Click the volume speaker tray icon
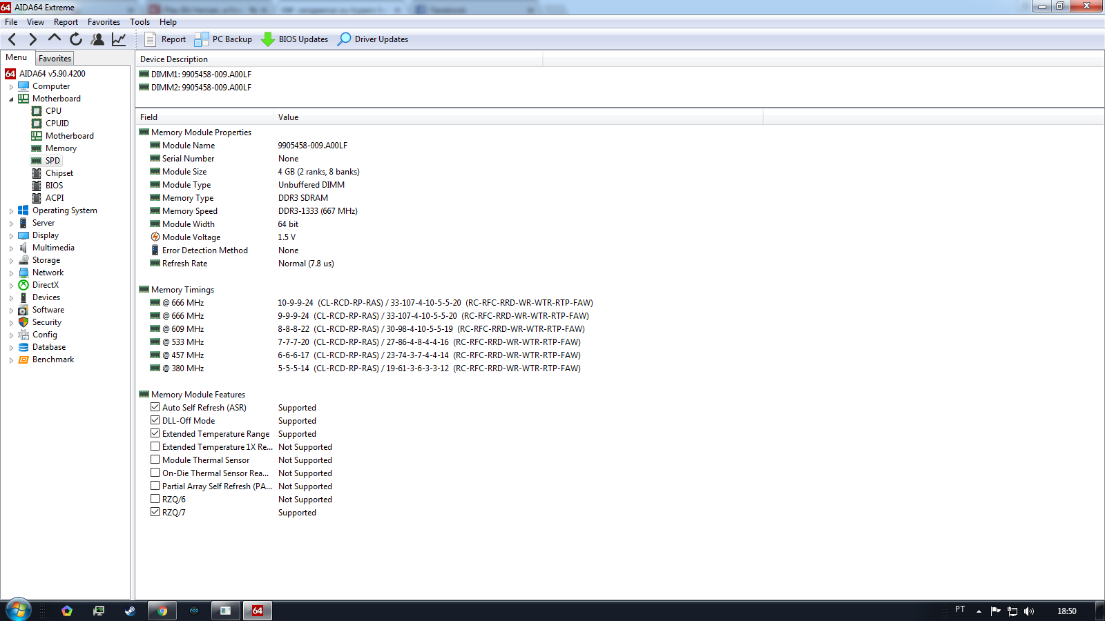This screenshot has width=1105, height=621. (1029, 611)
